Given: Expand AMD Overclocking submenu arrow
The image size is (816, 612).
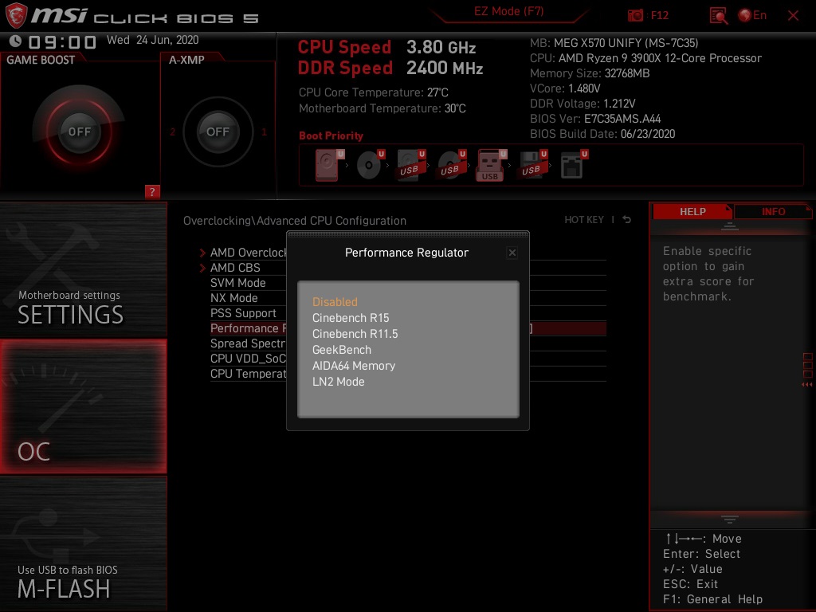Looking at the screenshot, I should [x=202, y=253].
